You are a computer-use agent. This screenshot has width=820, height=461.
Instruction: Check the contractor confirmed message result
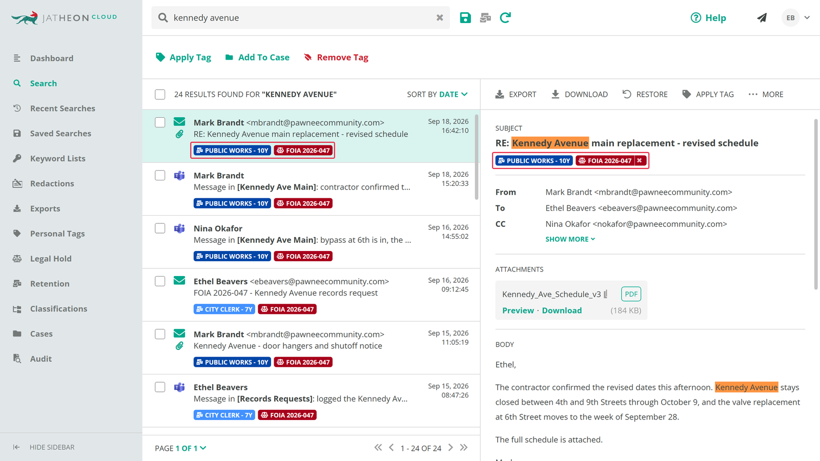[x=160, y=176]
